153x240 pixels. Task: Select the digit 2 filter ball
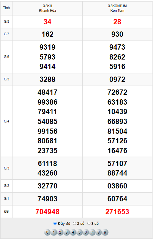60,232
